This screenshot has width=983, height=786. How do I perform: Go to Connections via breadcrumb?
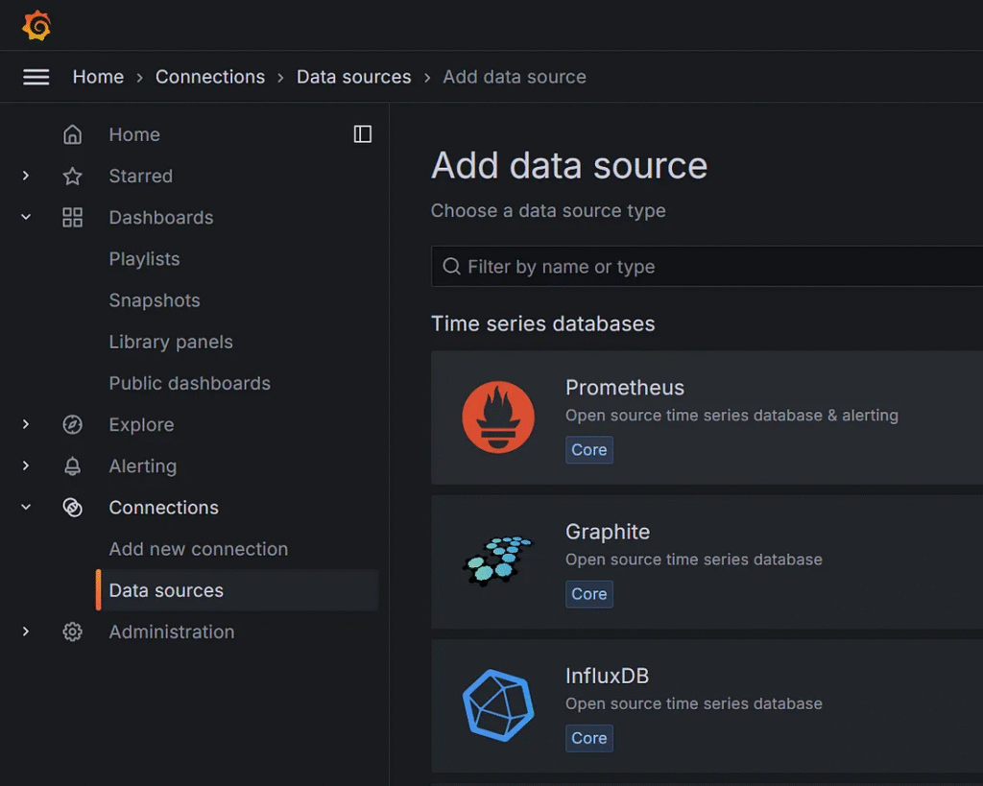pos(210,77)
